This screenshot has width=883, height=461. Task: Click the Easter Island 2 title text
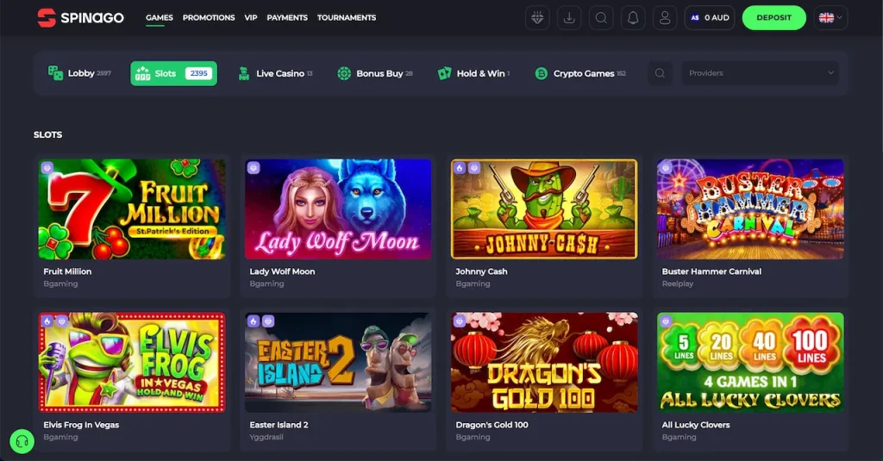point(279,425)
